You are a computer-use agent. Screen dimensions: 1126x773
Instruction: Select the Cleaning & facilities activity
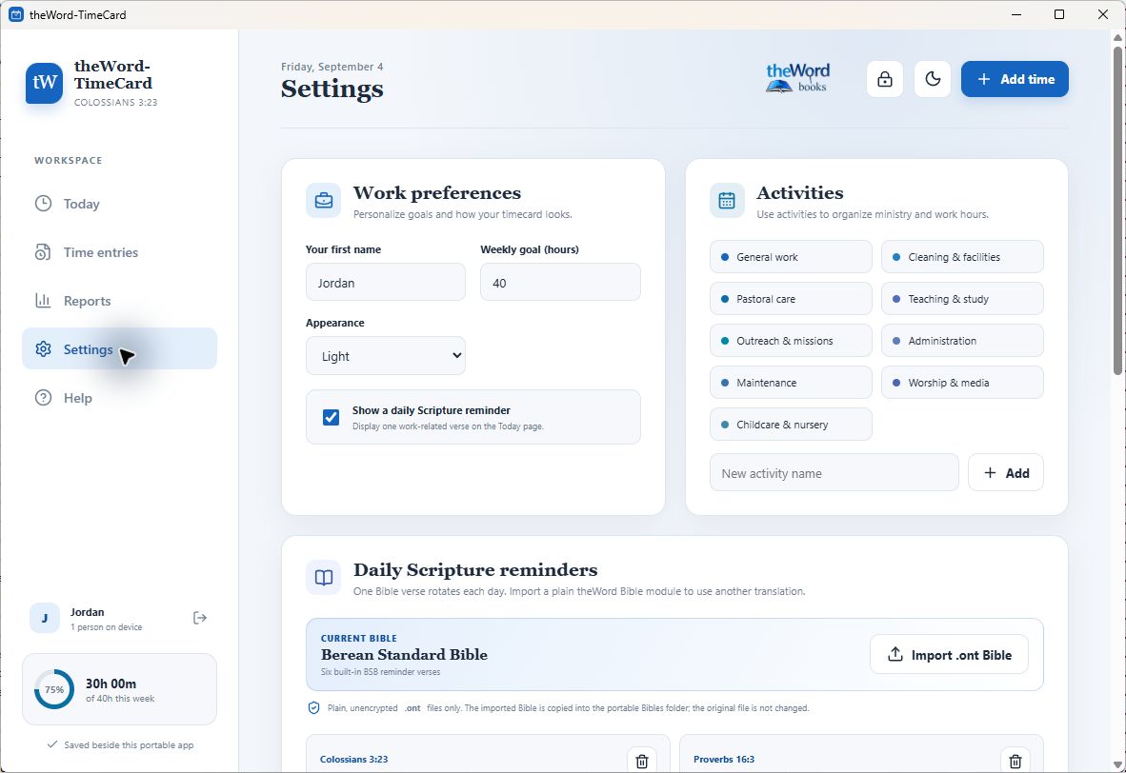point(962,257)
